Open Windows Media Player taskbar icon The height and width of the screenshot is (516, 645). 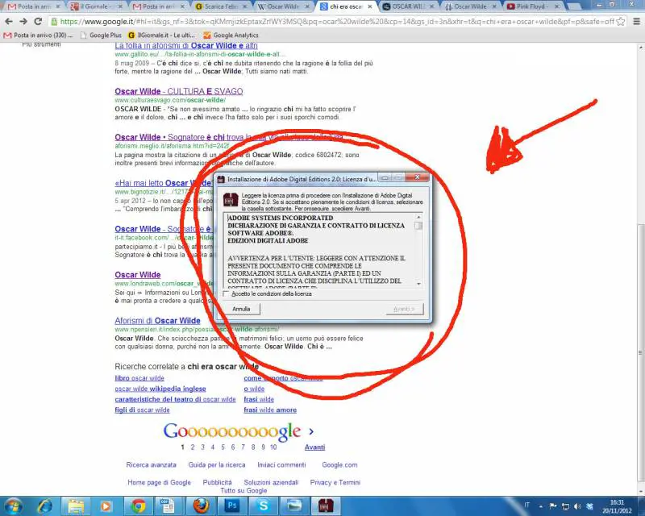pyautogui.click(x=106, y=506)
